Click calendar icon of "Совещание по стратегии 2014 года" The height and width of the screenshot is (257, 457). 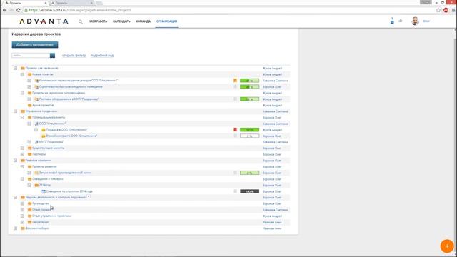pyautogui.click(x=44, y=191)
